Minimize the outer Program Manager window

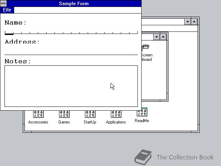tap(188, 22)
